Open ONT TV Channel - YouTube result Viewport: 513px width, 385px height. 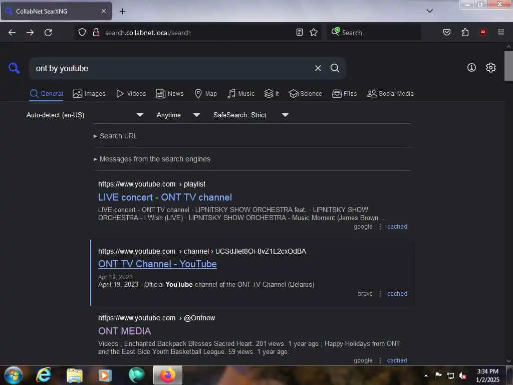click(157, 264)
